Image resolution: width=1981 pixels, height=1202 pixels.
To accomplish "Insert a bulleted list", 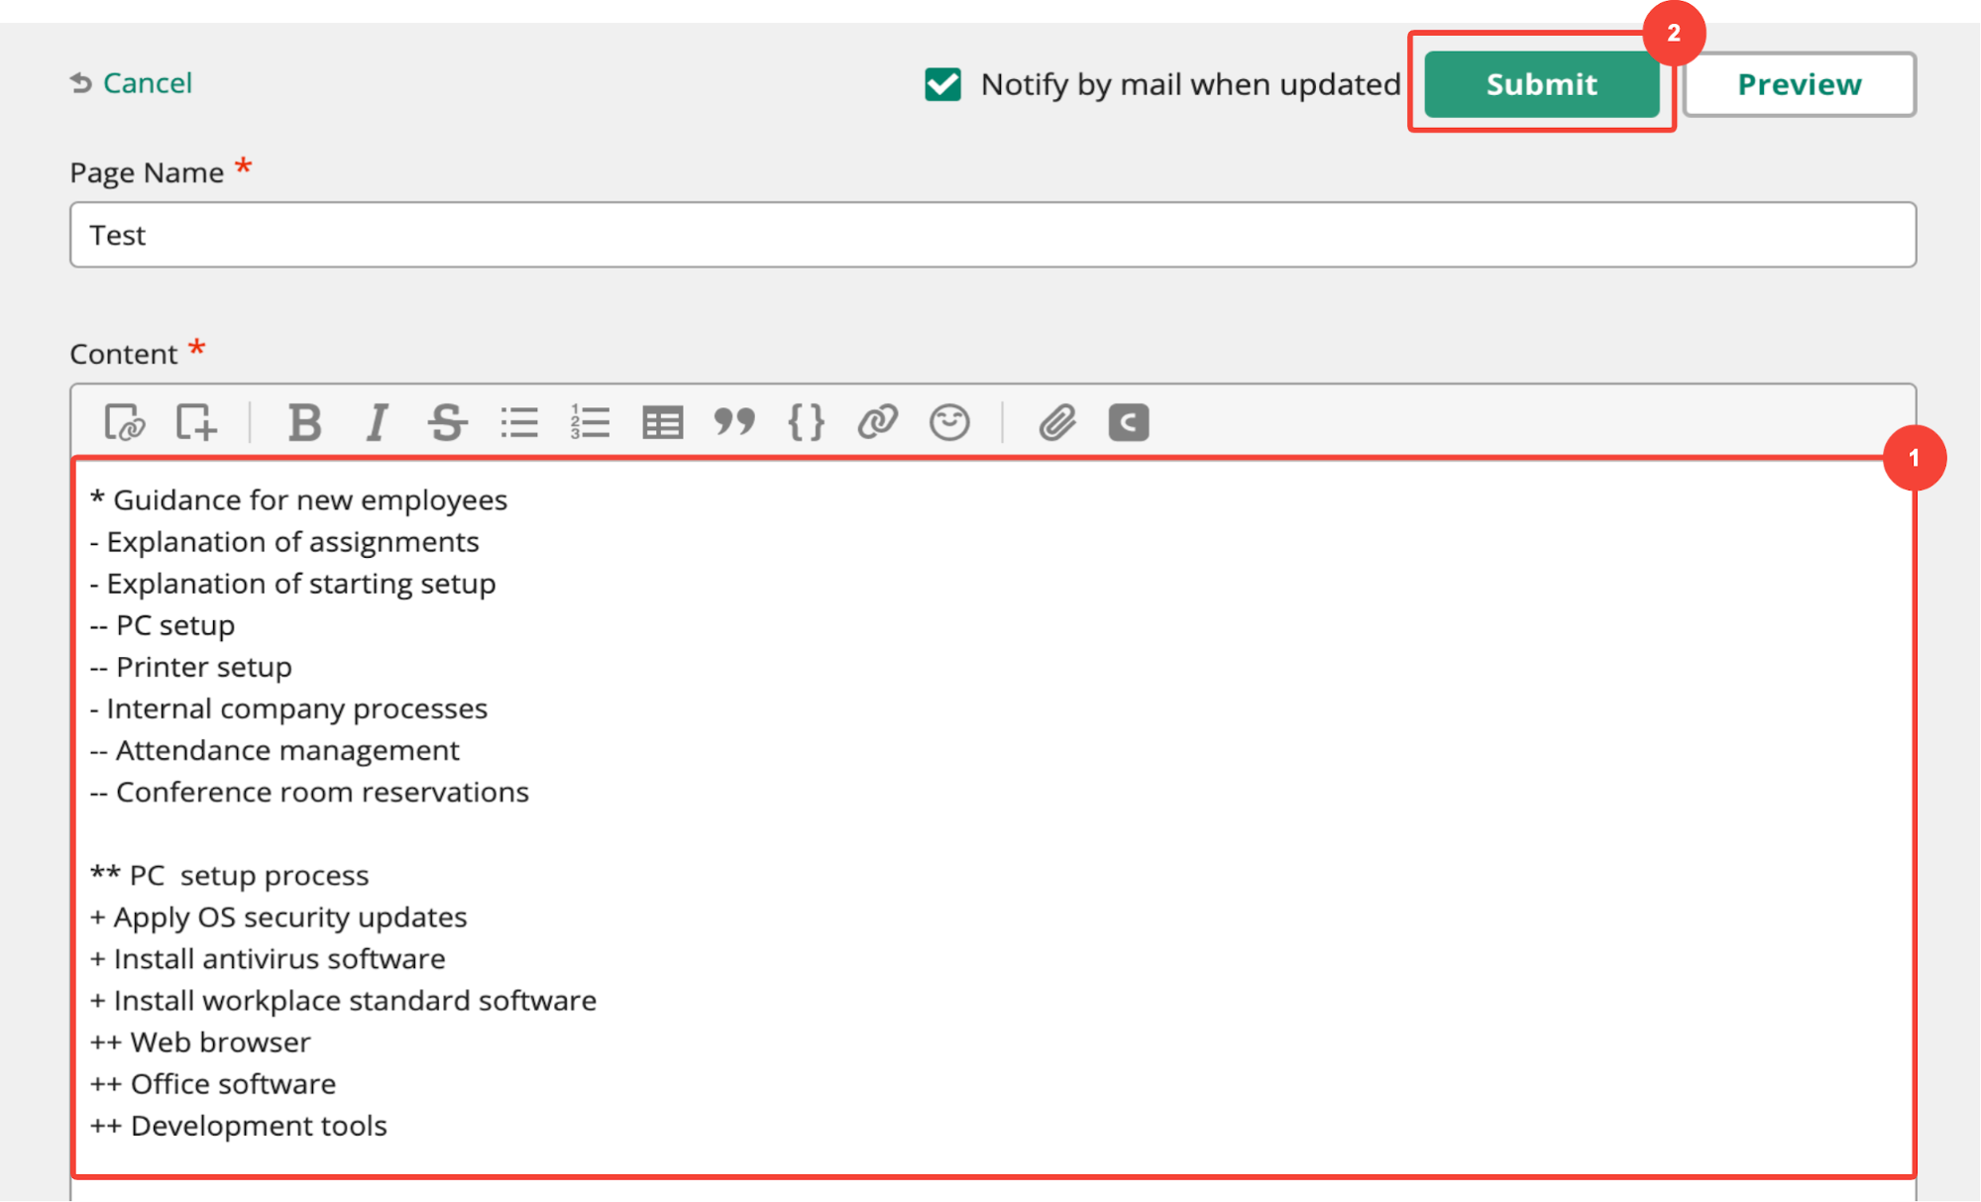I will 519,423.
